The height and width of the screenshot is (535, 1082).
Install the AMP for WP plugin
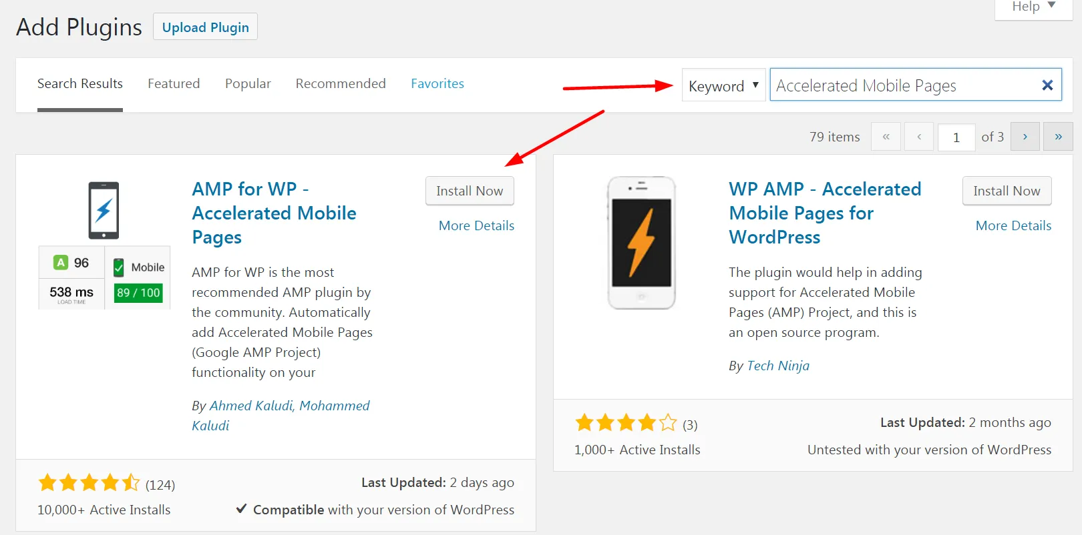[x=470, y=191]
